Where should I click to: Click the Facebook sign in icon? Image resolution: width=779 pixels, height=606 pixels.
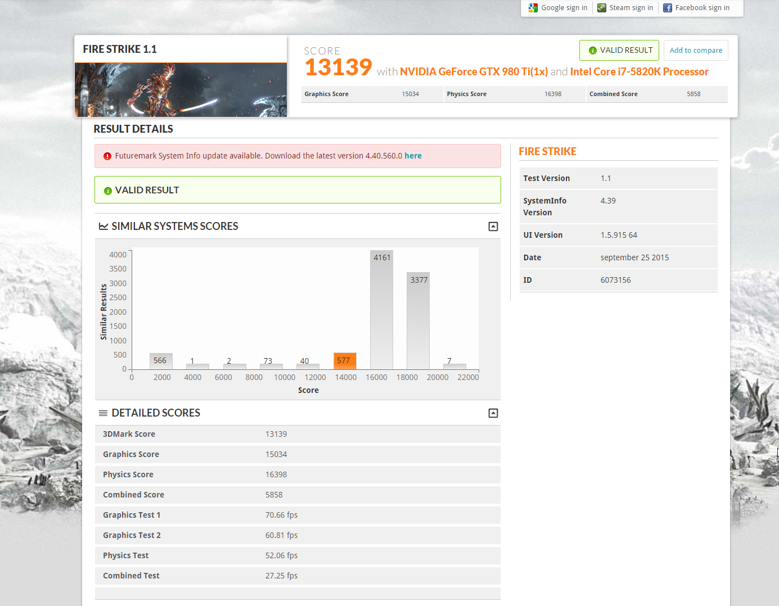point(667,8)
